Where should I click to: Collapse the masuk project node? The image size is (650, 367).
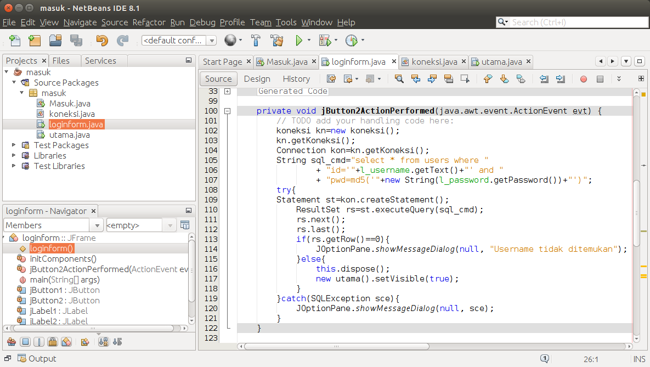pos(6,72)
